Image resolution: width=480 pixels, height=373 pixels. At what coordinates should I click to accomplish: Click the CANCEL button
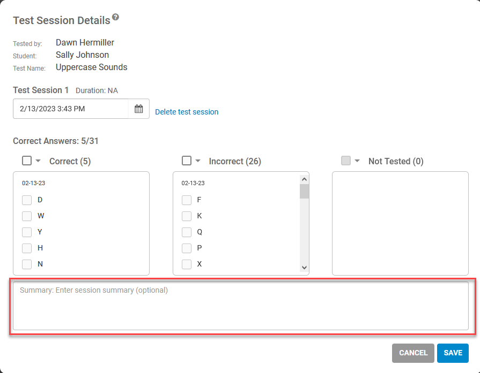coord(413,353)
